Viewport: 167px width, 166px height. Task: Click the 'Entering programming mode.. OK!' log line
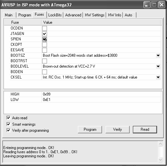coord(29,148)
